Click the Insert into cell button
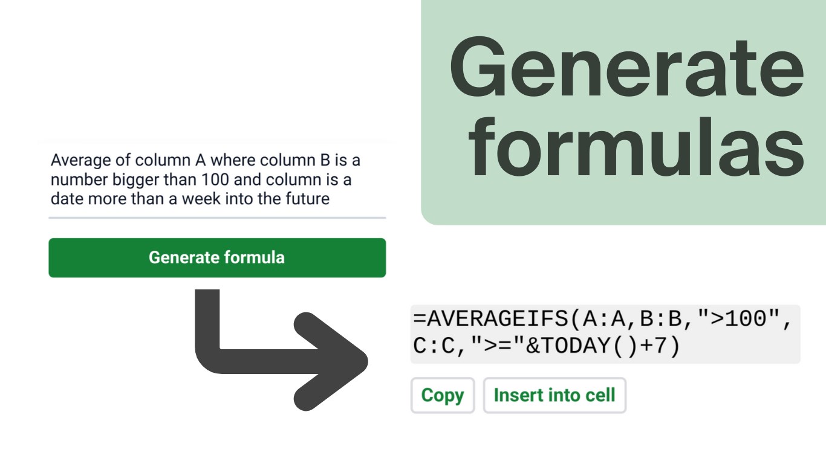Viewport: 826px width, 464px height. (x=554, y=396)
